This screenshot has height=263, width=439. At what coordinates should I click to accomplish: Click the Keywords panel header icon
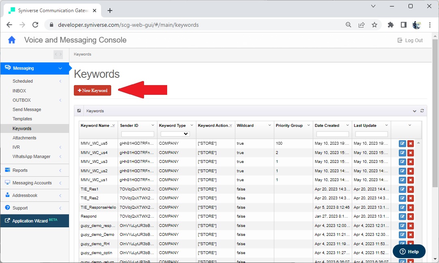click(79, 111)
